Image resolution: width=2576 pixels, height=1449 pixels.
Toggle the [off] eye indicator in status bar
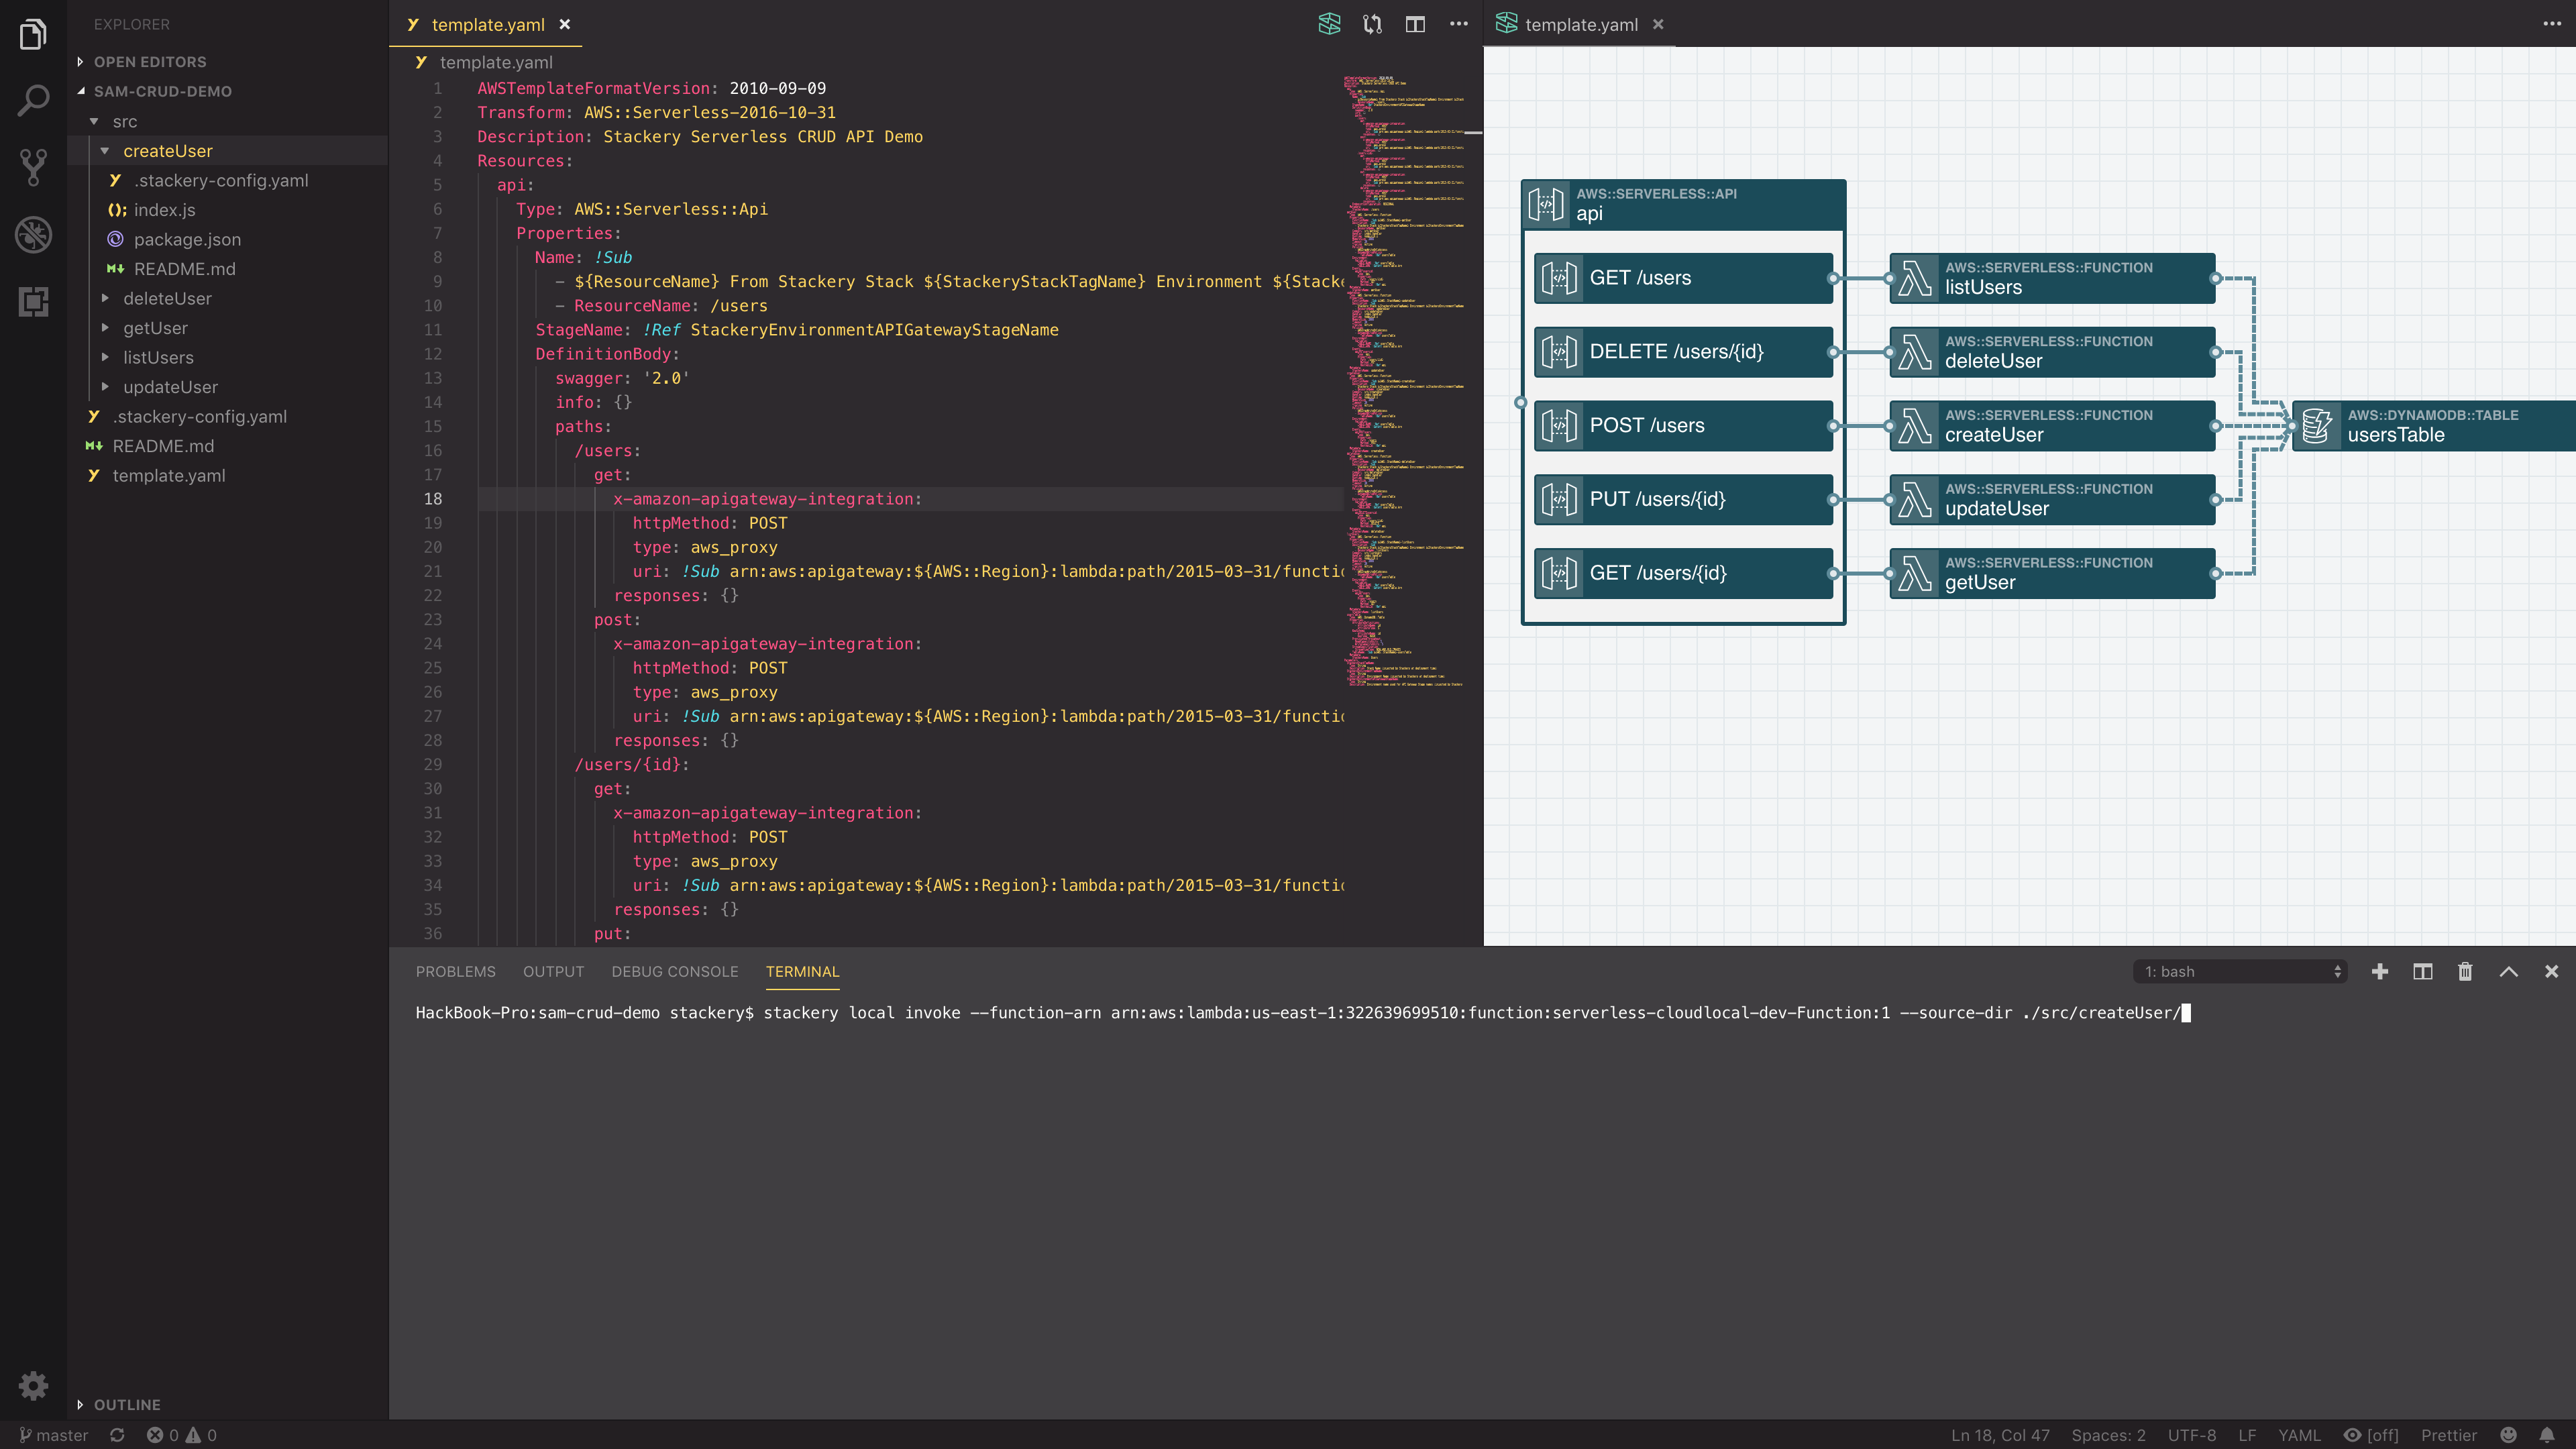[2370, 1434]
